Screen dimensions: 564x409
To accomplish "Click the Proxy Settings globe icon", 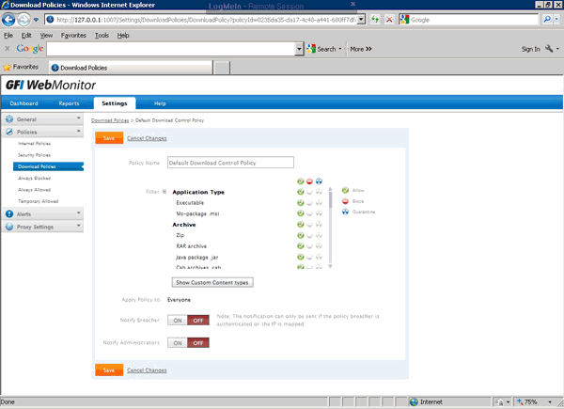I will pyautogui.click(x=9, y=227).
